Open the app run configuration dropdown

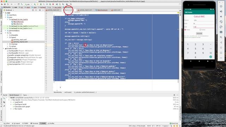(x=28, y=4)
